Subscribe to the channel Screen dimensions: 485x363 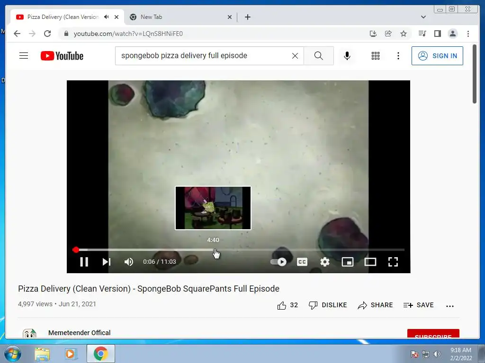point(433,334)
